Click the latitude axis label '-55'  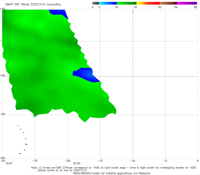tap(2, 114)
